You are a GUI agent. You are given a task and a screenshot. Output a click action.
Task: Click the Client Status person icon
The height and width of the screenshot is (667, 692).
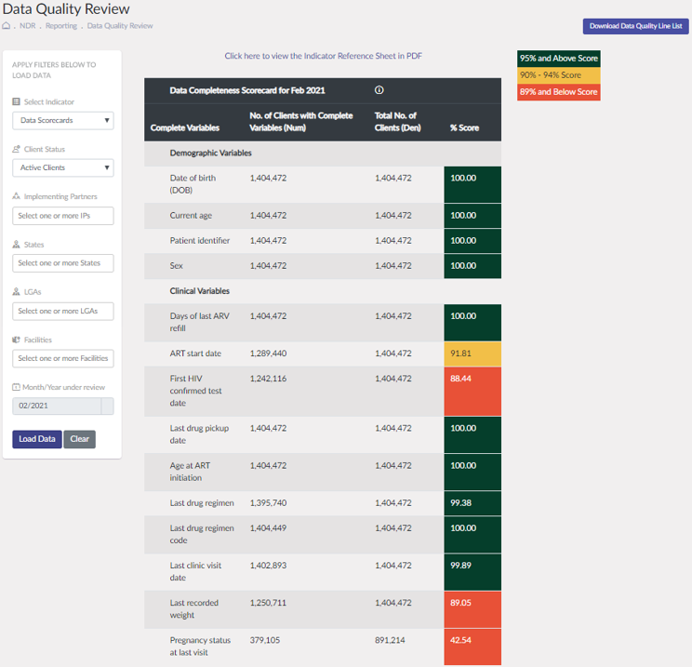tap(17, 149)
